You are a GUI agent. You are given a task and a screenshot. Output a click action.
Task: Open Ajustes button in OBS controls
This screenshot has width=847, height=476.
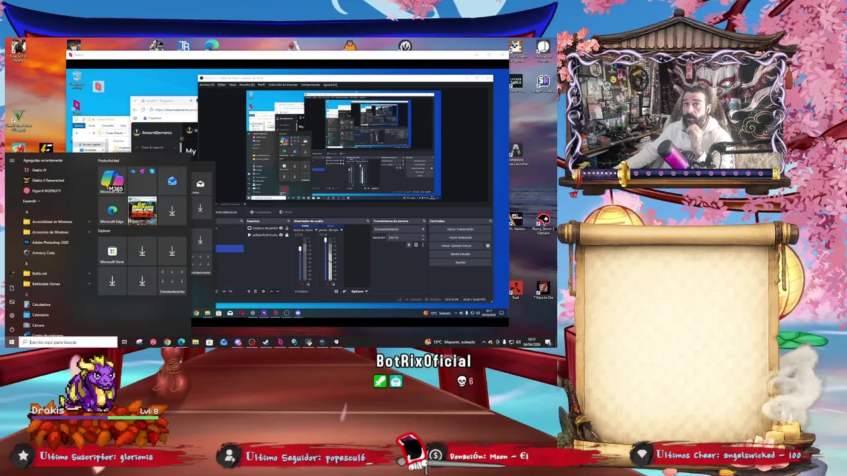[x=461, y=262]
